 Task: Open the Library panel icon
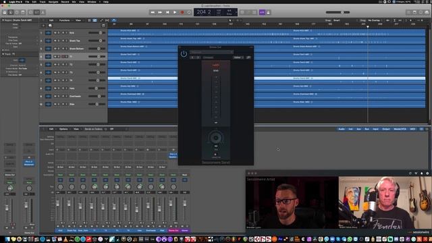point(5,12)
